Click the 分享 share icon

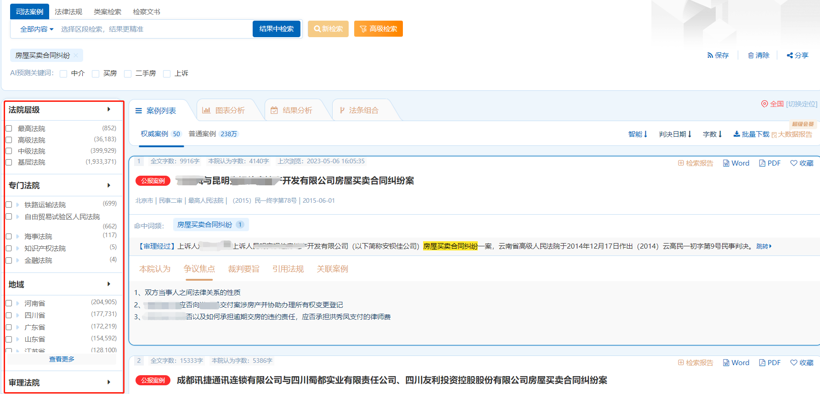coord(790,55)
